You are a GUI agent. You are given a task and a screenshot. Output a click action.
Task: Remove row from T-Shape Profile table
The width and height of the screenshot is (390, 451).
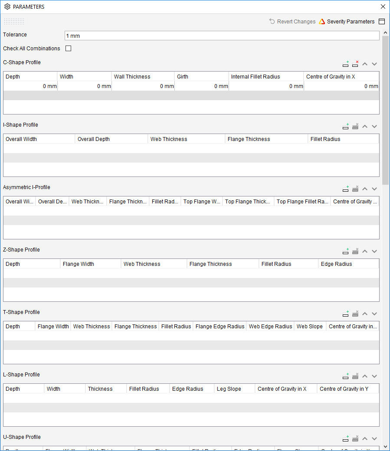(355, 314)
